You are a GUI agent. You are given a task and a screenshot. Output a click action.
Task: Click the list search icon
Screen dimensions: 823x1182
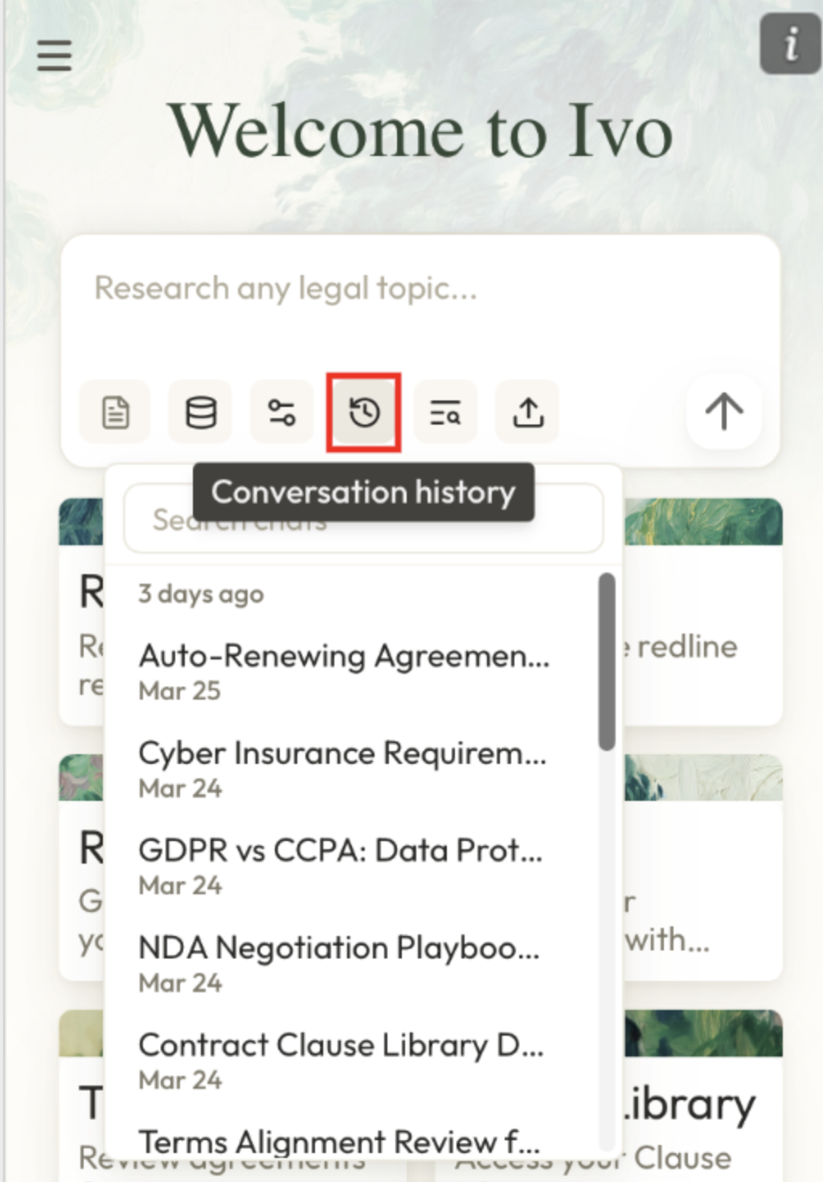pyautogui.click(x=445, y=412)
